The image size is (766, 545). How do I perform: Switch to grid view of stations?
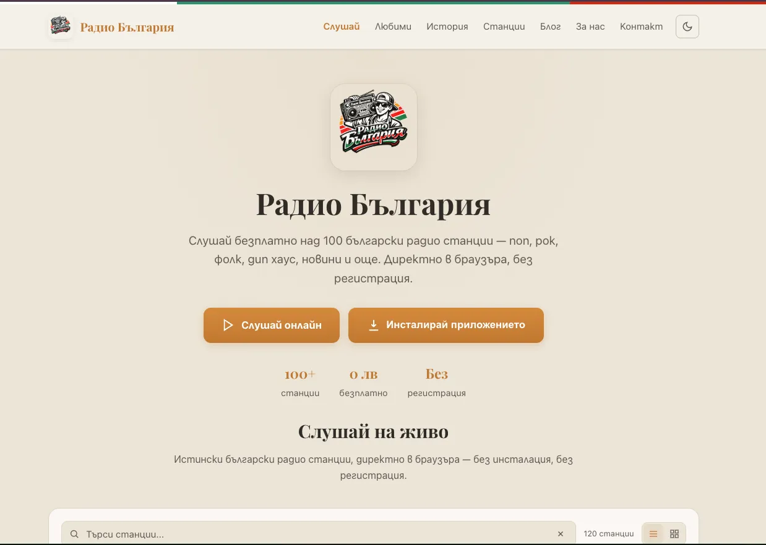click(x=674, y=534)
